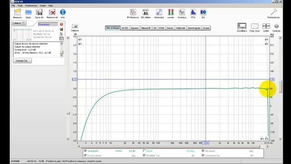Click the graph left-axis scroll up arrow

[68, 38]
